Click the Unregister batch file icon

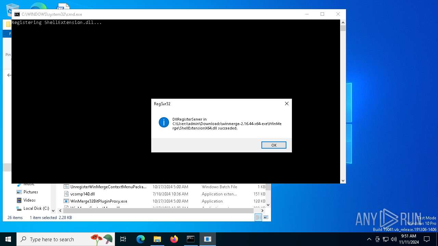point(66,187)
